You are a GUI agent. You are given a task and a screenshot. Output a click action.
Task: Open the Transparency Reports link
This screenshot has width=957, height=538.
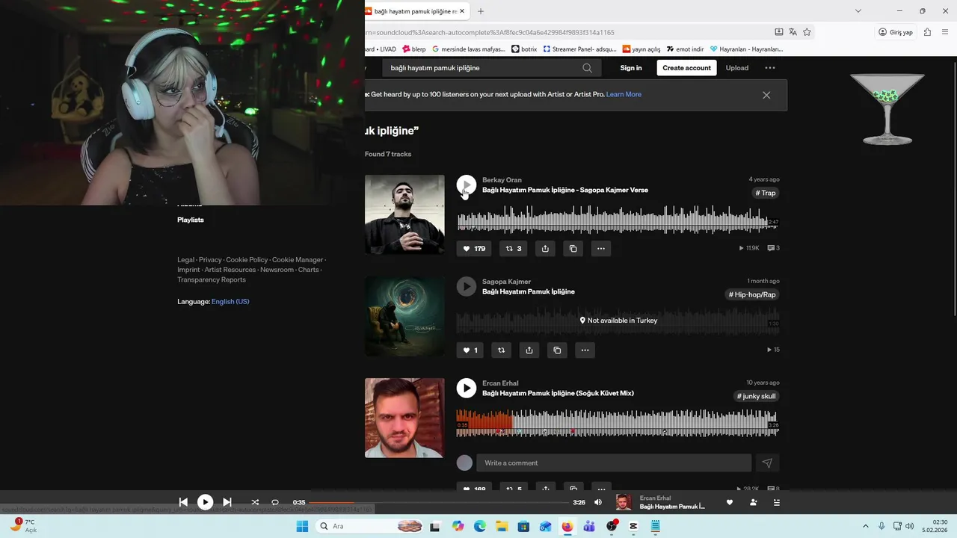[212, 279]
